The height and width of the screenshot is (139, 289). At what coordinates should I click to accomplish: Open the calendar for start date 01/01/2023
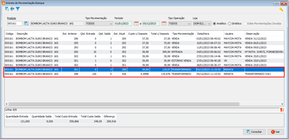[136, 23]
